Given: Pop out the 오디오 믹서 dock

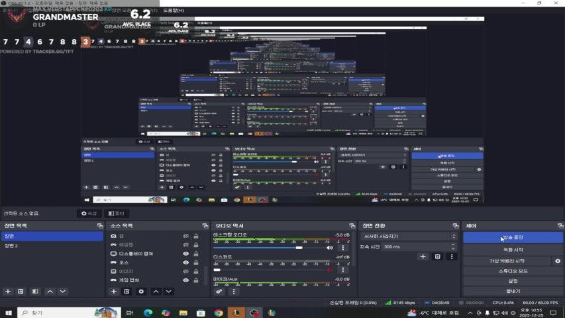Looking at the screenshot, I should [x=352, y=226].
